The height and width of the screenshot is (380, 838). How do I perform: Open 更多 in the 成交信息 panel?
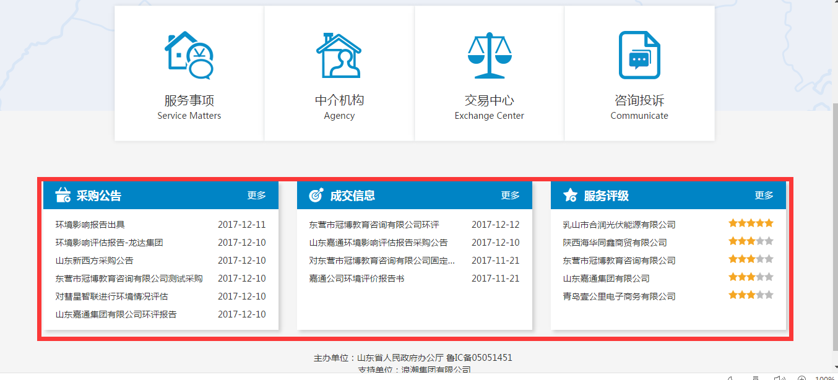coord(510,196)
